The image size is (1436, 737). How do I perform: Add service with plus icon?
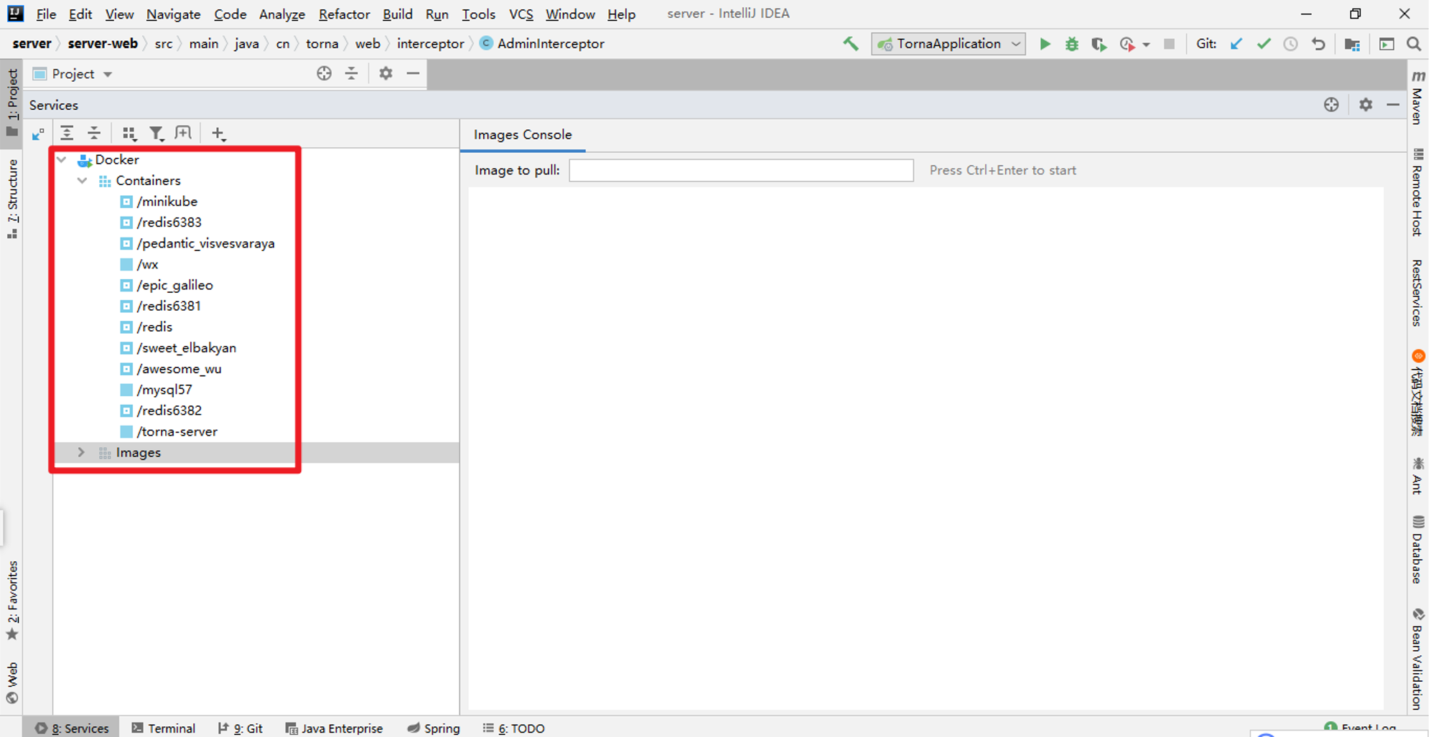point(219,133)
